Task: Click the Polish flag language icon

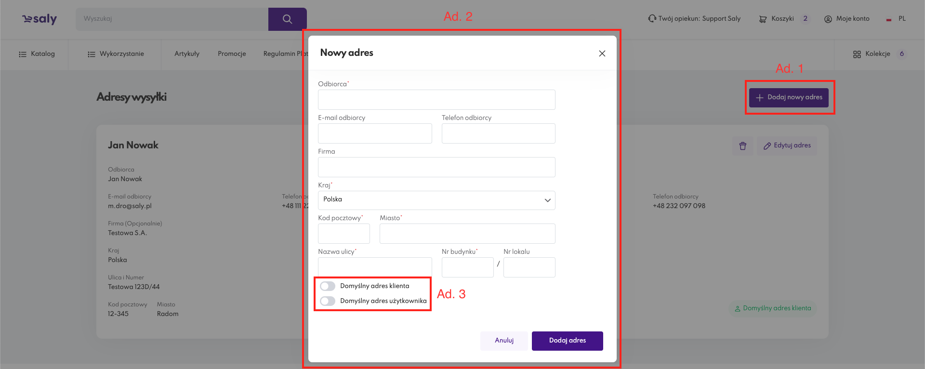Action: [x=888, y=19]
